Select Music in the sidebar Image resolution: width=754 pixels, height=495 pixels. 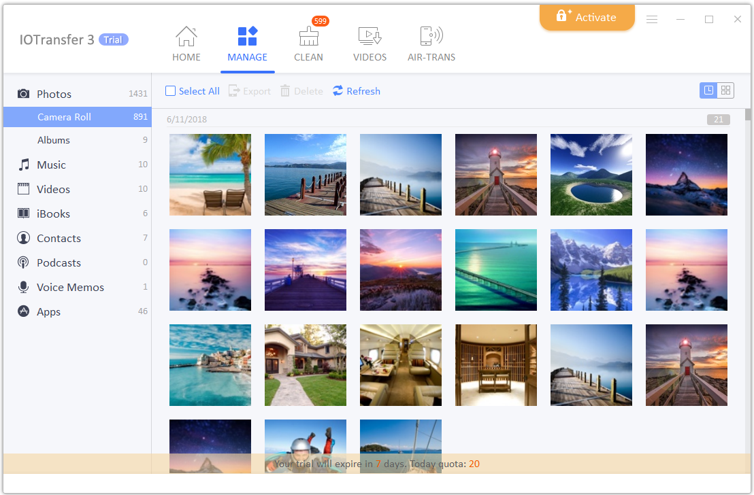click(51, 165)
